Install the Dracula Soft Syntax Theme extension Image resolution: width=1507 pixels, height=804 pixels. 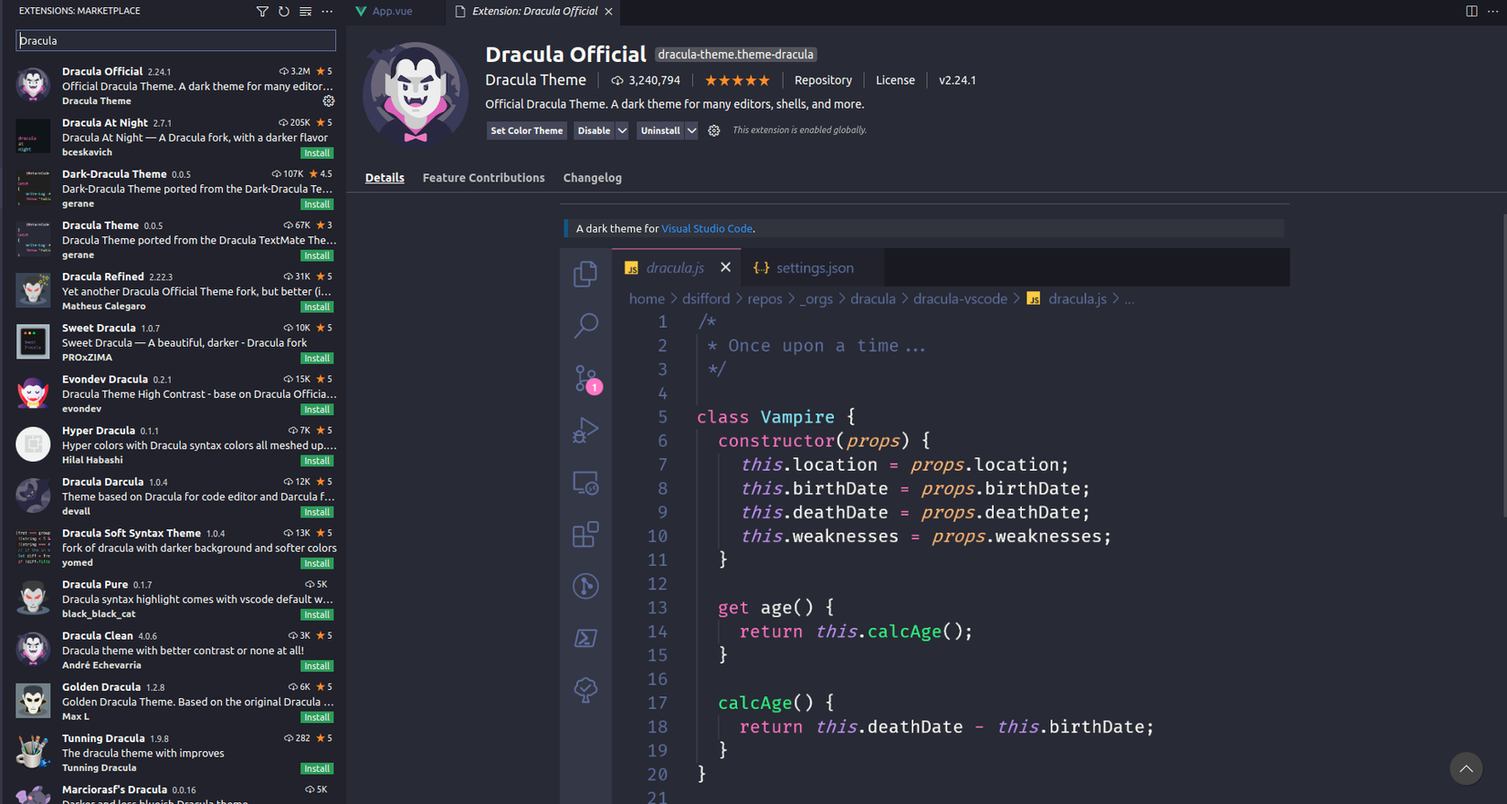tap(317, 564)
